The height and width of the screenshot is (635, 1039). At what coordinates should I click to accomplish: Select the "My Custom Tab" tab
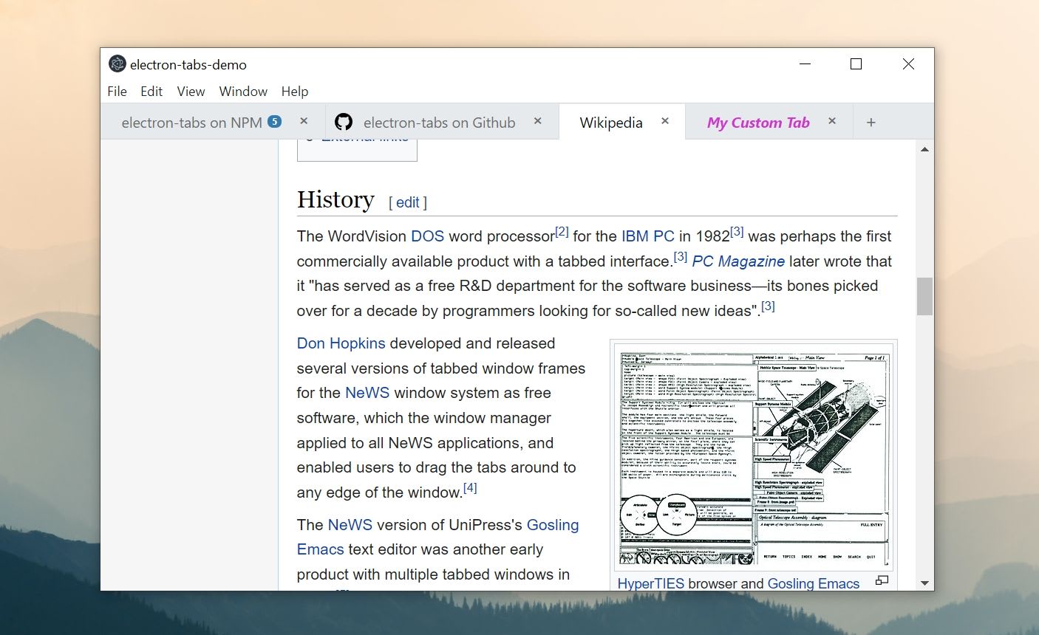tap(757, 122)
